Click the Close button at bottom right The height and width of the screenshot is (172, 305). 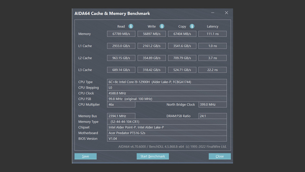coord(220,156)
